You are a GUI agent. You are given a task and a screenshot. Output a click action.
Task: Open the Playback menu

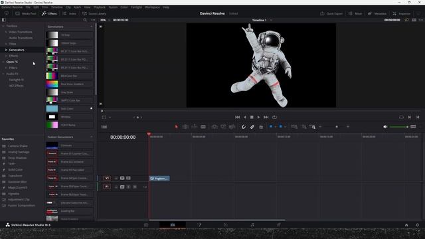100,7
